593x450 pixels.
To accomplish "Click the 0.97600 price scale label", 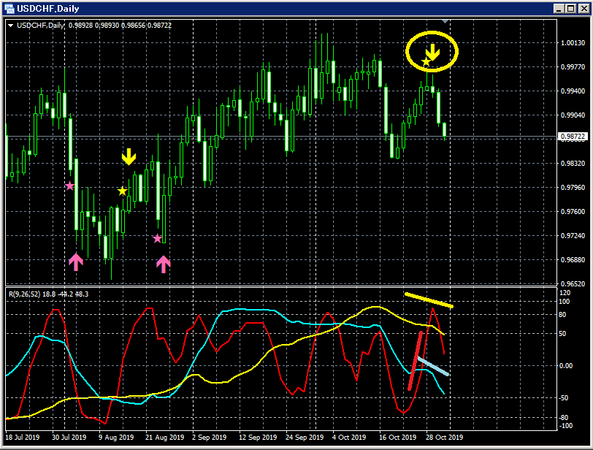I will [573, 212].
